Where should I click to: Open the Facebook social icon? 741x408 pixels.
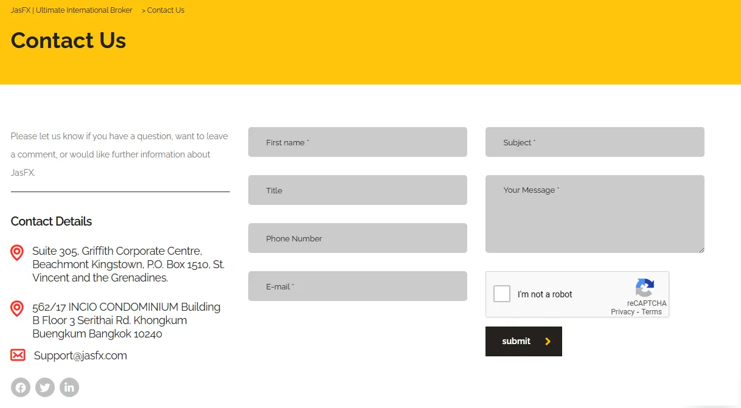point(21,387)
